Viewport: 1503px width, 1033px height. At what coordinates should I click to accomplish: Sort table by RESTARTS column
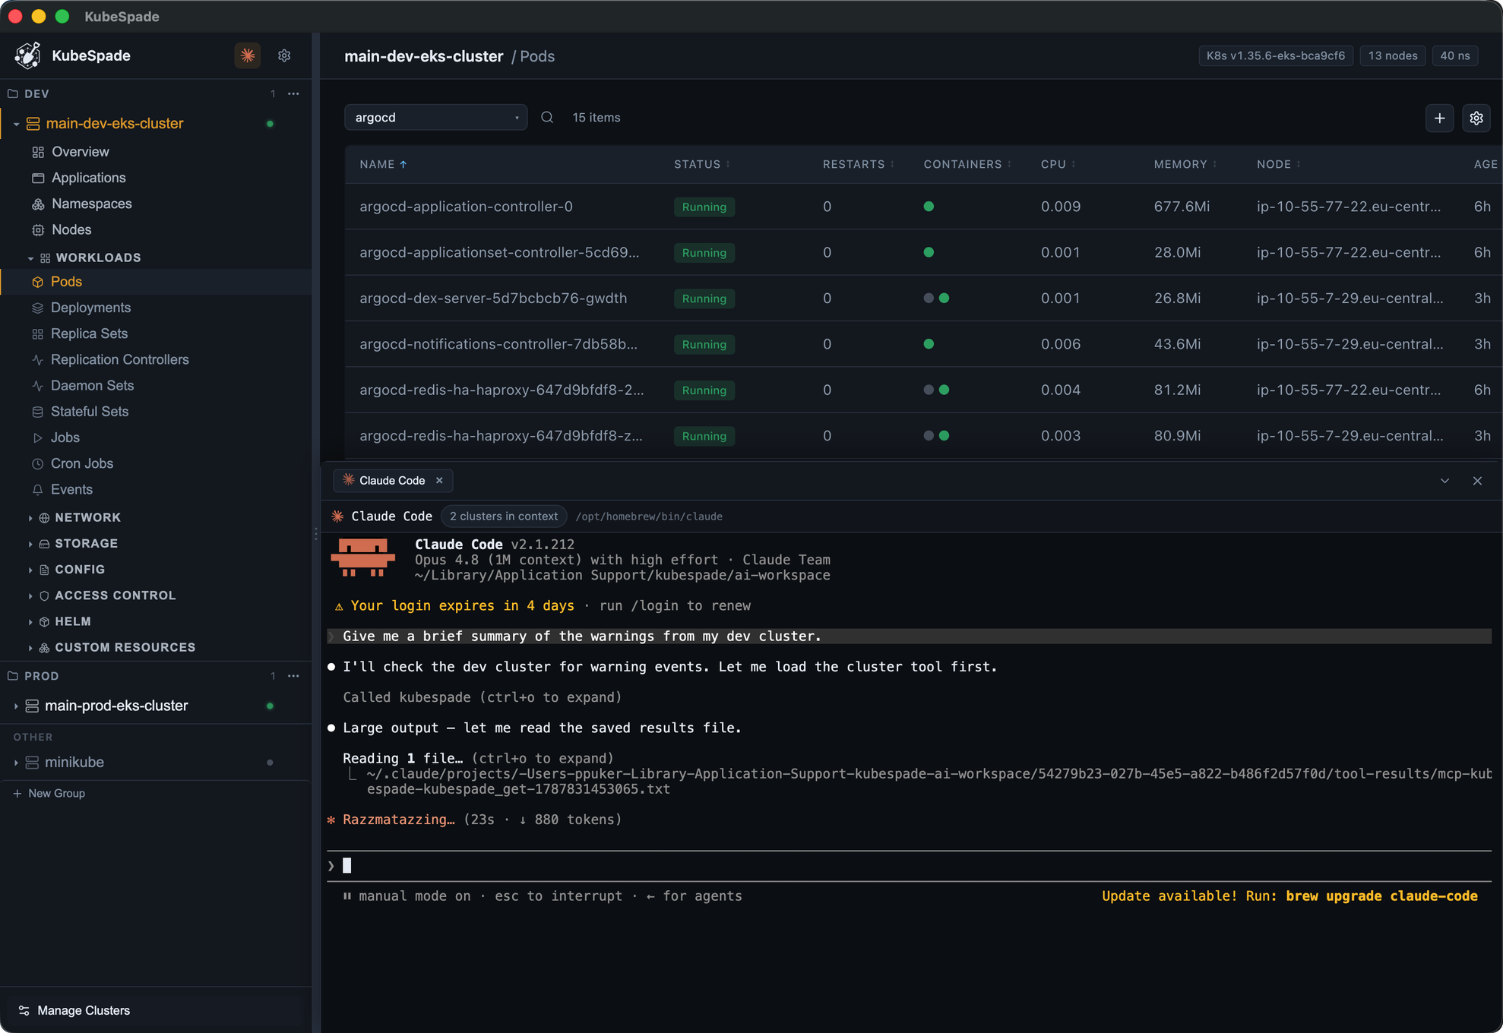(859, 164)
